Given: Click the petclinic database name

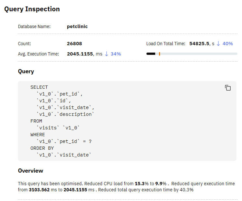Looking at the screenshot, I should [x=77, y=26].
